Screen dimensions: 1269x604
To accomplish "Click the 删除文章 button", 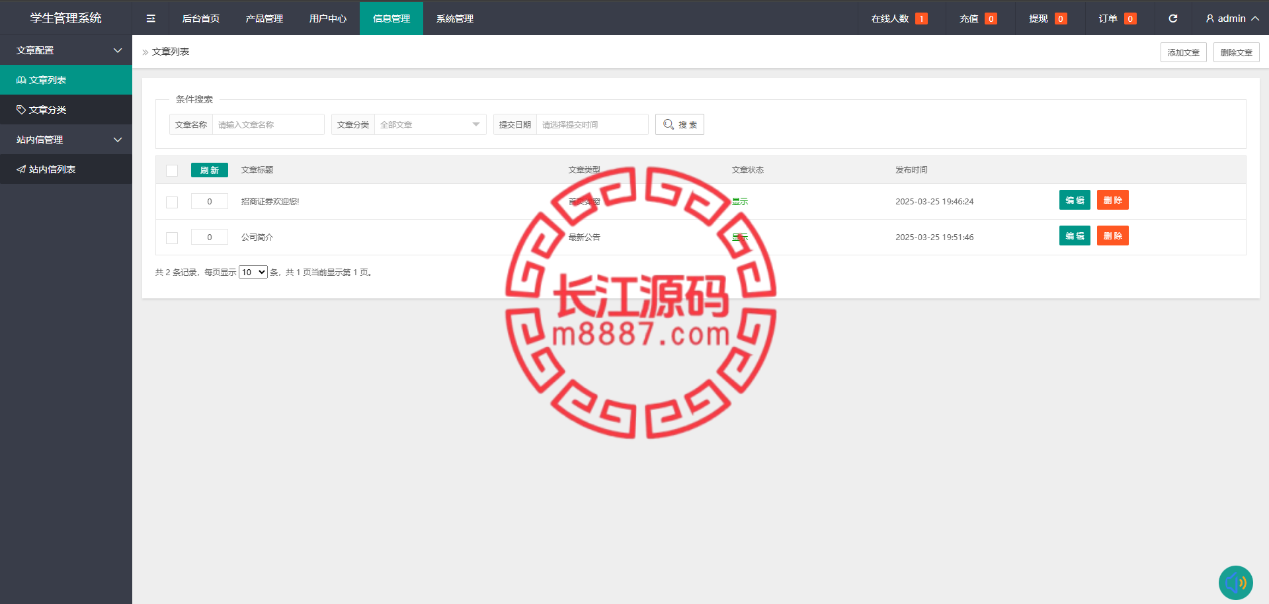I will pos(1237,52).
